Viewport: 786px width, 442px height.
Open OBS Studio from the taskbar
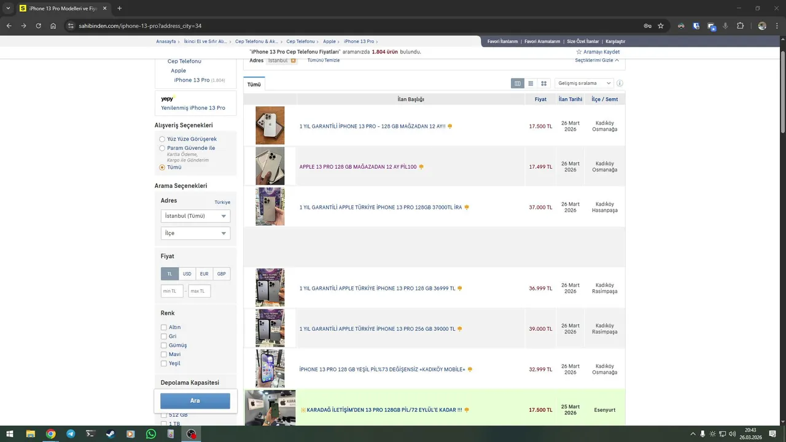tap(192, 434)
